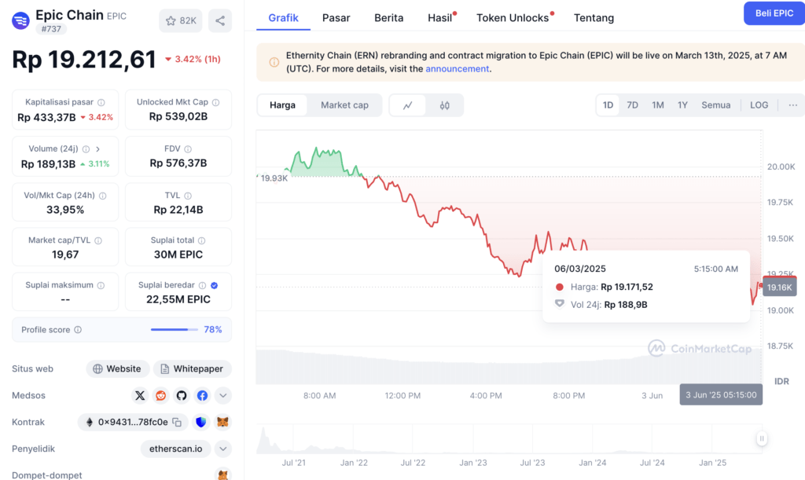Open the Hasil tab
The height and width of the screenshot is (480, 805).
441,18
